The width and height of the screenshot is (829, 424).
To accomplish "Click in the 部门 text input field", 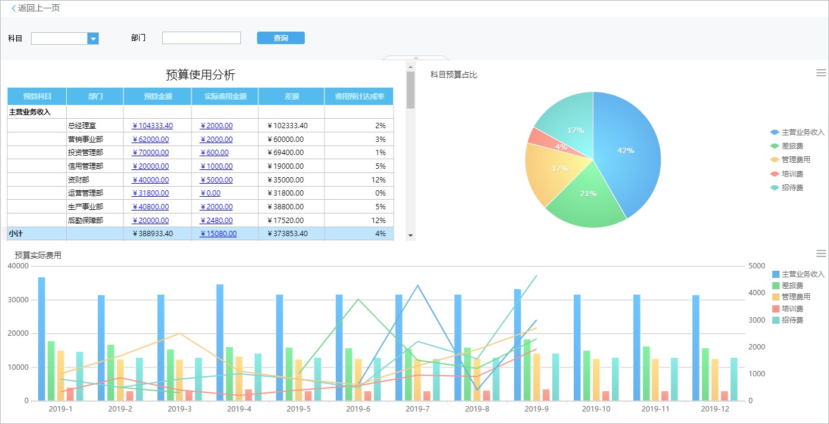I will click(x=201, y=38).
